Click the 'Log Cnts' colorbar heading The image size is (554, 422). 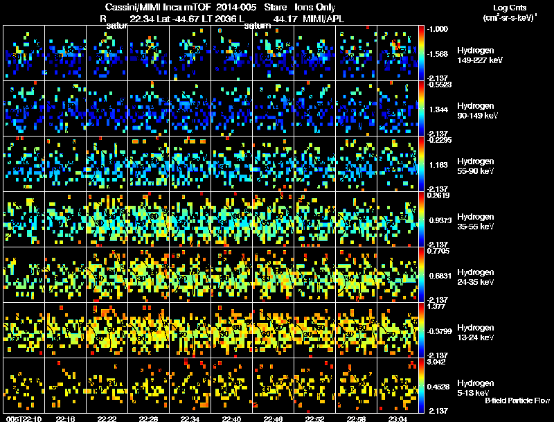coord(510,8)
